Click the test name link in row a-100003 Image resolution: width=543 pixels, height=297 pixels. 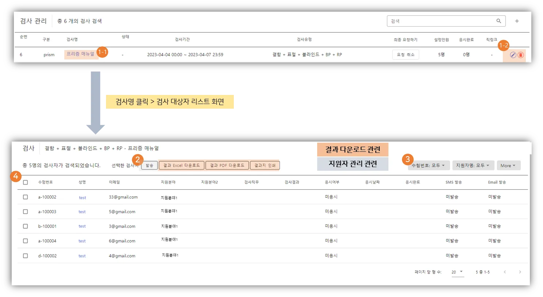click(82, 212)
